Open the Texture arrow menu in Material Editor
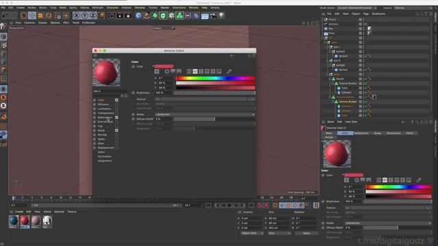 point(157,99)
